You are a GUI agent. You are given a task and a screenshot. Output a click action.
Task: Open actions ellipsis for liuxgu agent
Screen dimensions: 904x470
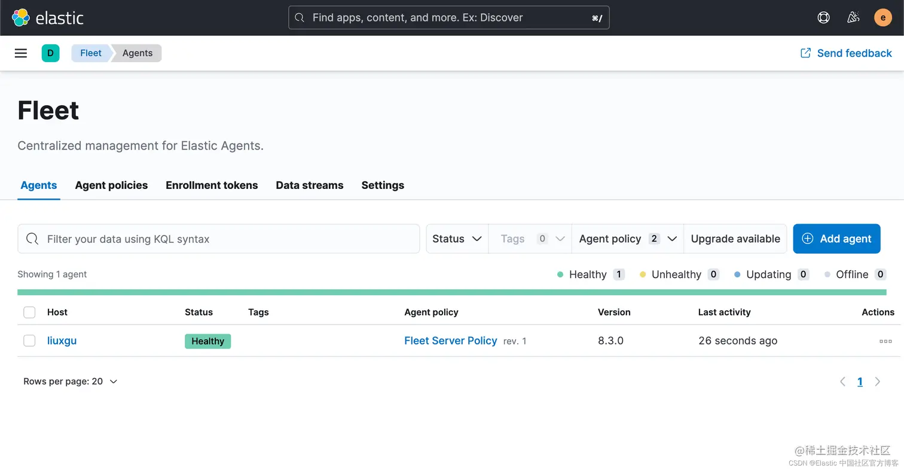(x=885, y=341)
